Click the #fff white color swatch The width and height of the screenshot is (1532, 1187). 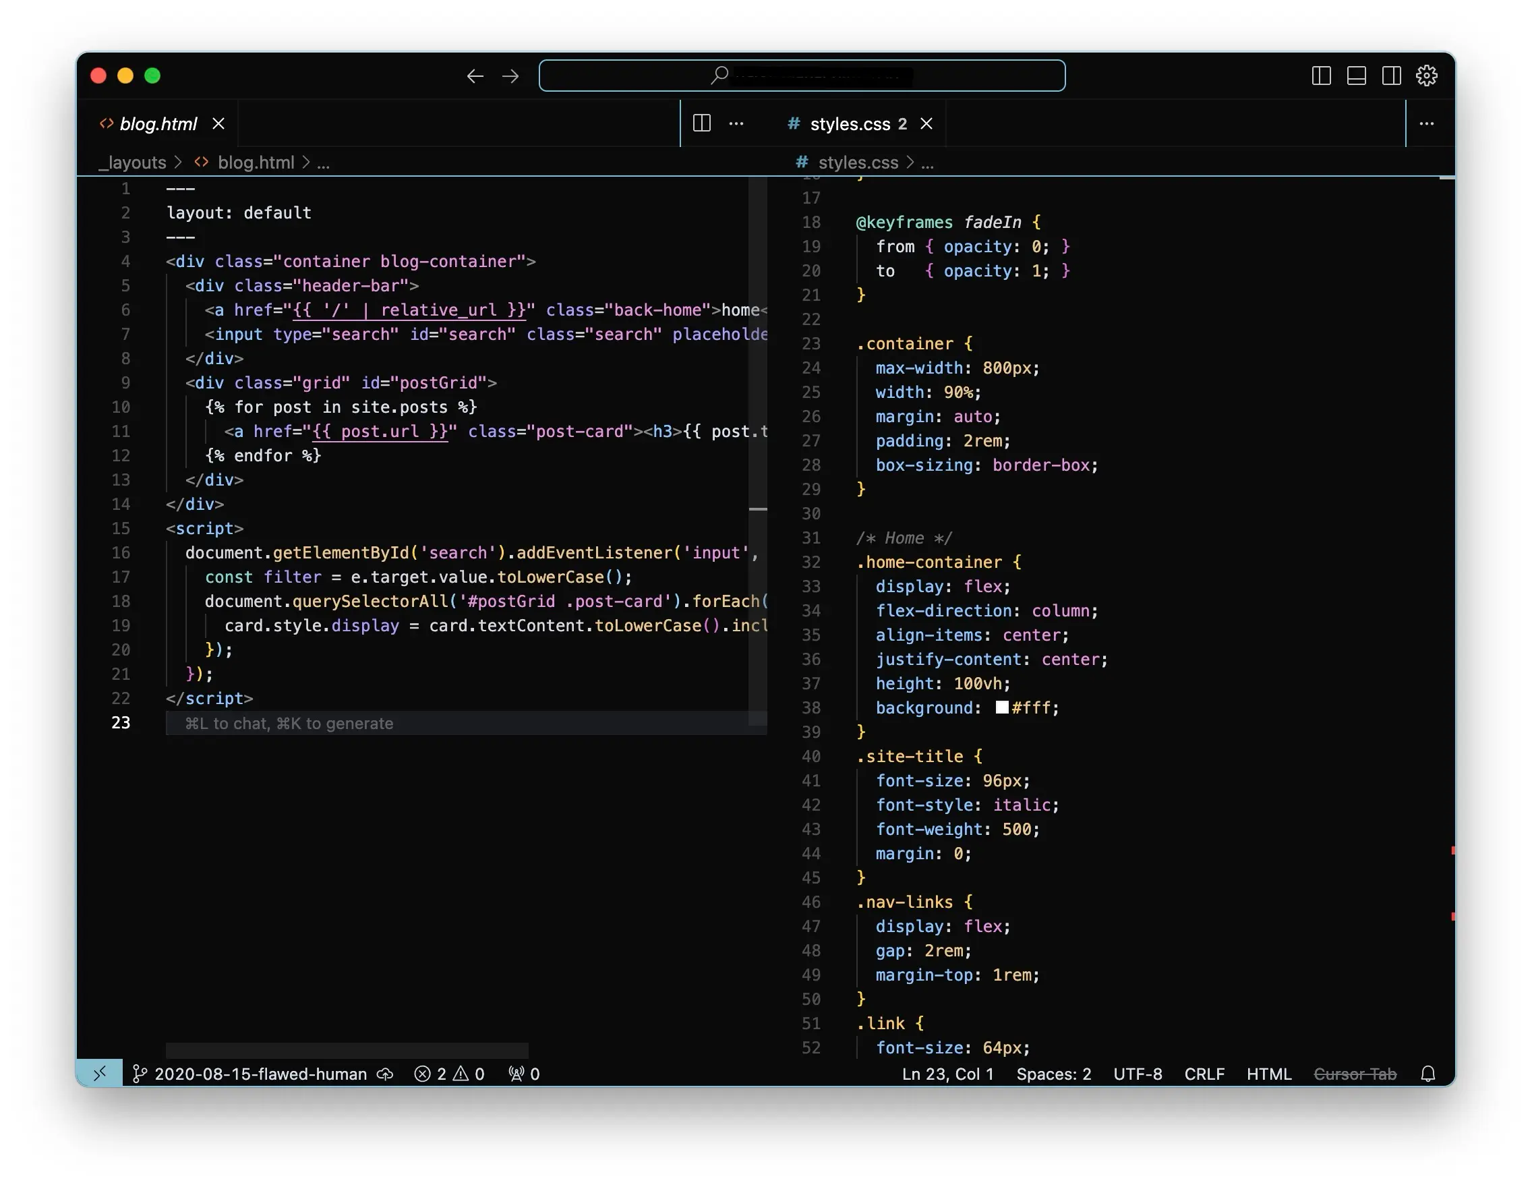click(1002, 707)
